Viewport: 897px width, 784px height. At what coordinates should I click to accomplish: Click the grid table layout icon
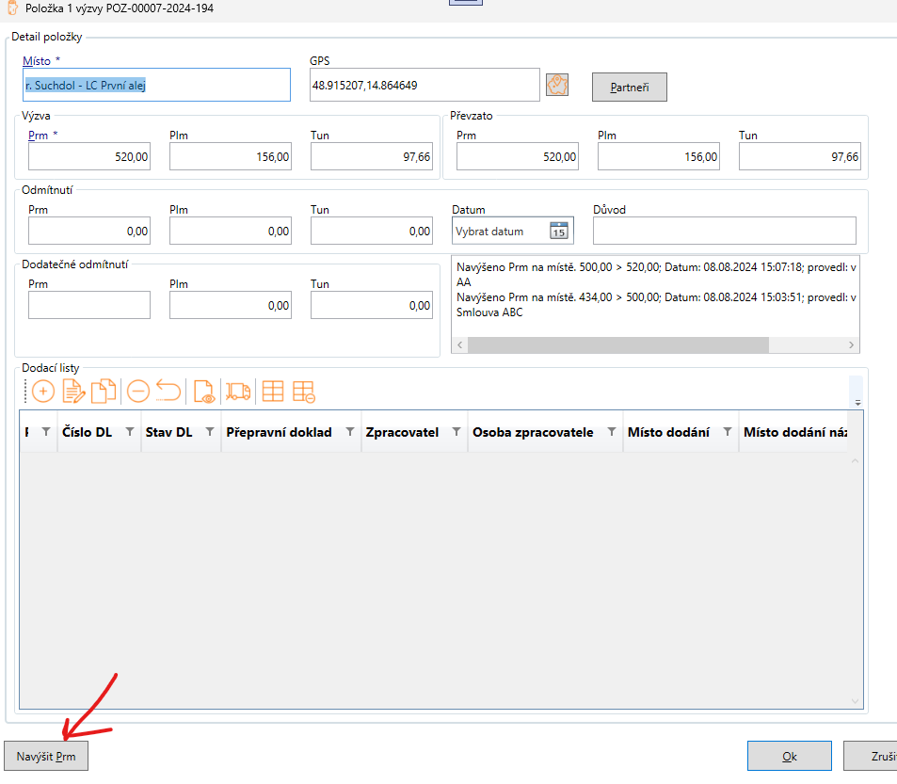pyautogui.click(x=273, y=392)
